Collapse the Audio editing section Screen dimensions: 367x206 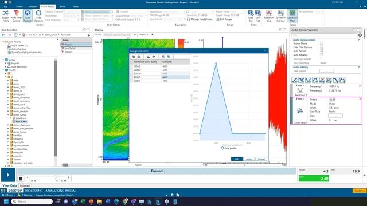pos(360,67)
